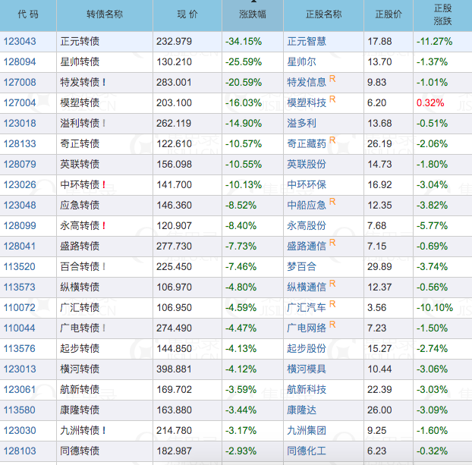Click the R icon beside 模塑科技
The image size is (472, 465).
[x=332, y=99]
